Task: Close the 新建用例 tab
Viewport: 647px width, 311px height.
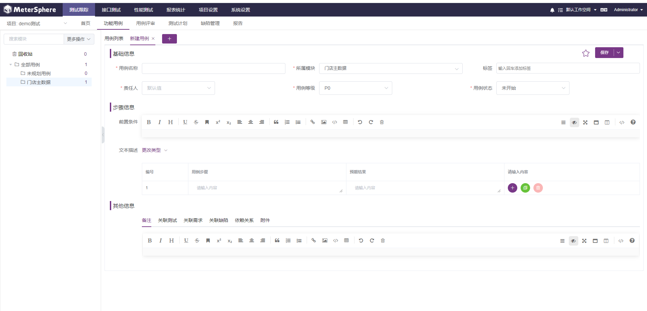Action: click(x=153, y=38)
